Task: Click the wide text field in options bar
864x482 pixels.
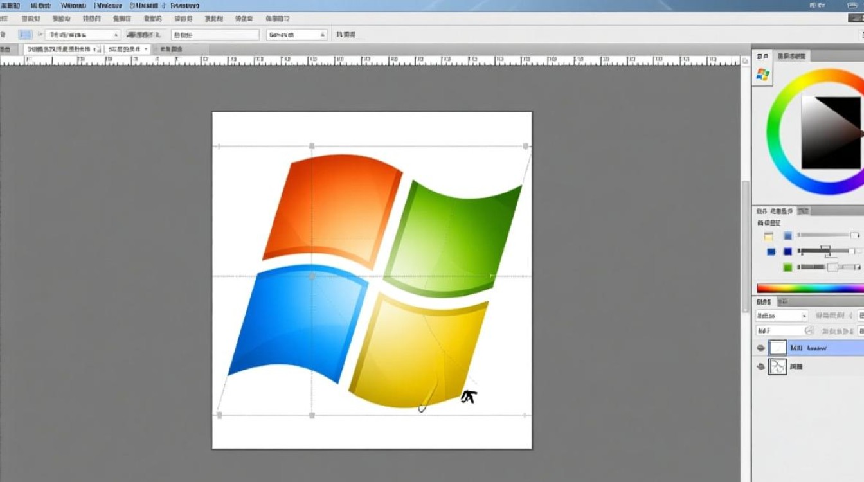Action: (x=215, y=35)
